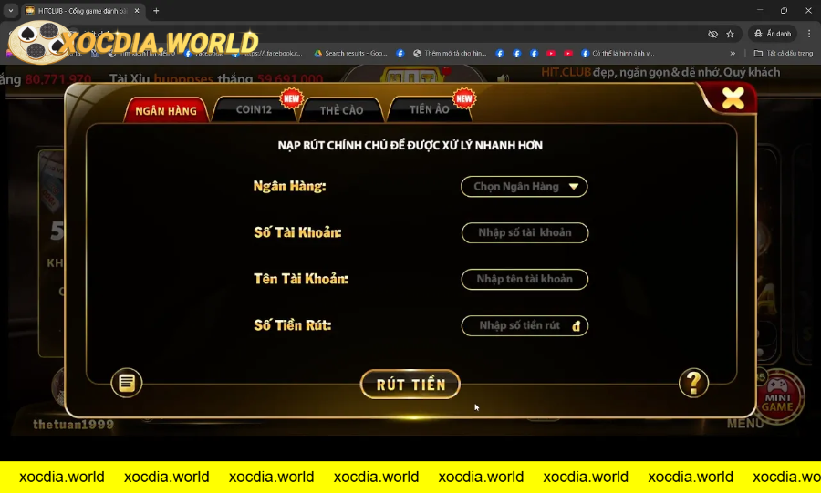
Task: Click the thetuan1999 username
Action: pos(73,425)
